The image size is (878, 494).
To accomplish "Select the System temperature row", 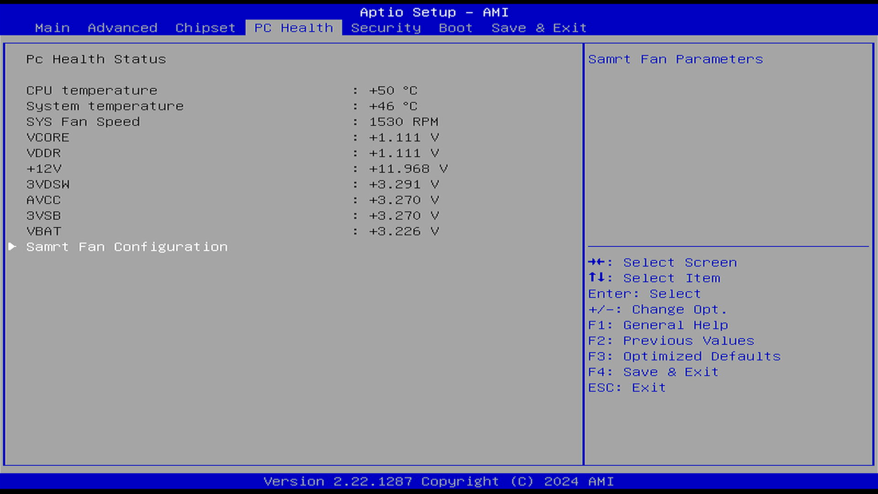I will (x=105, y=106).
